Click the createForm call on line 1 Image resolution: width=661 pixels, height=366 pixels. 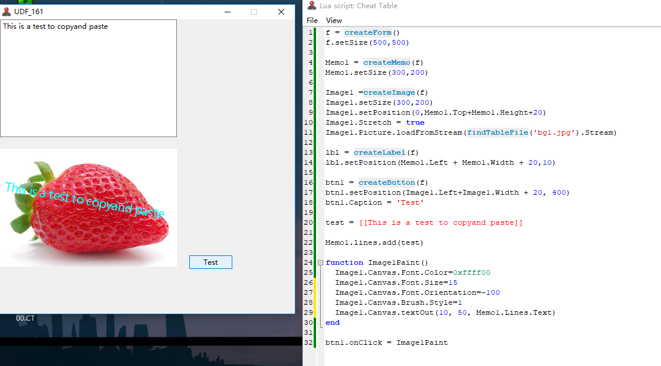tap(368, 33)
